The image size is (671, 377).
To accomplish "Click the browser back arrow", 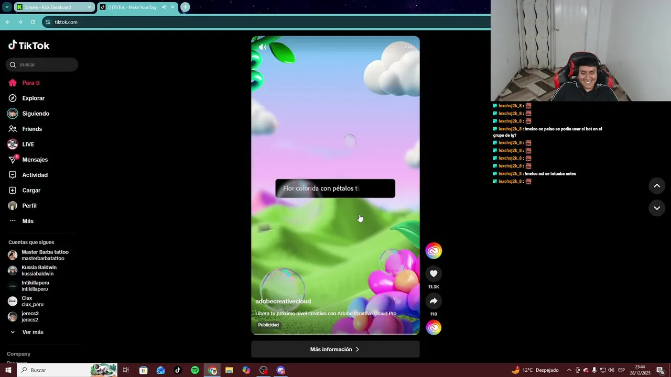I will point(7,22).
